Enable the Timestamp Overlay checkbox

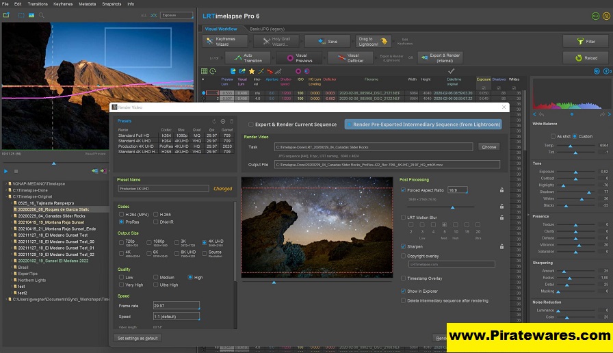click(x=403, y=278)
